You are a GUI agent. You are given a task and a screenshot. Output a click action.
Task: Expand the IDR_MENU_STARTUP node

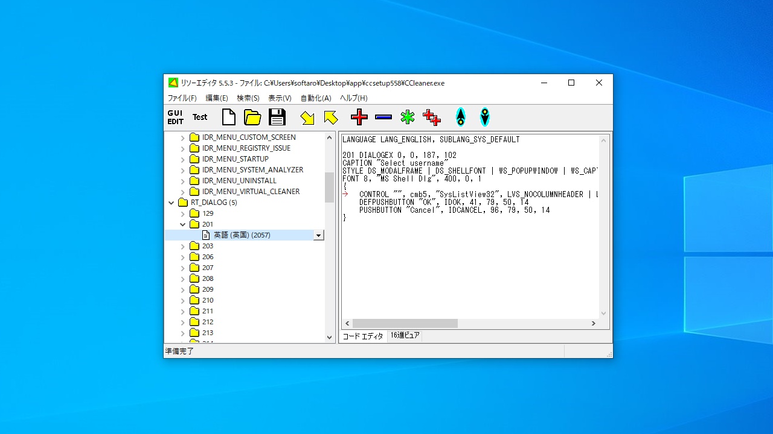pyautogui.click(x=183, y=159)
